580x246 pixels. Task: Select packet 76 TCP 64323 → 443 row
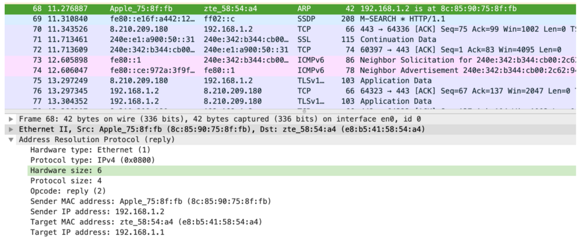point(290,91)
